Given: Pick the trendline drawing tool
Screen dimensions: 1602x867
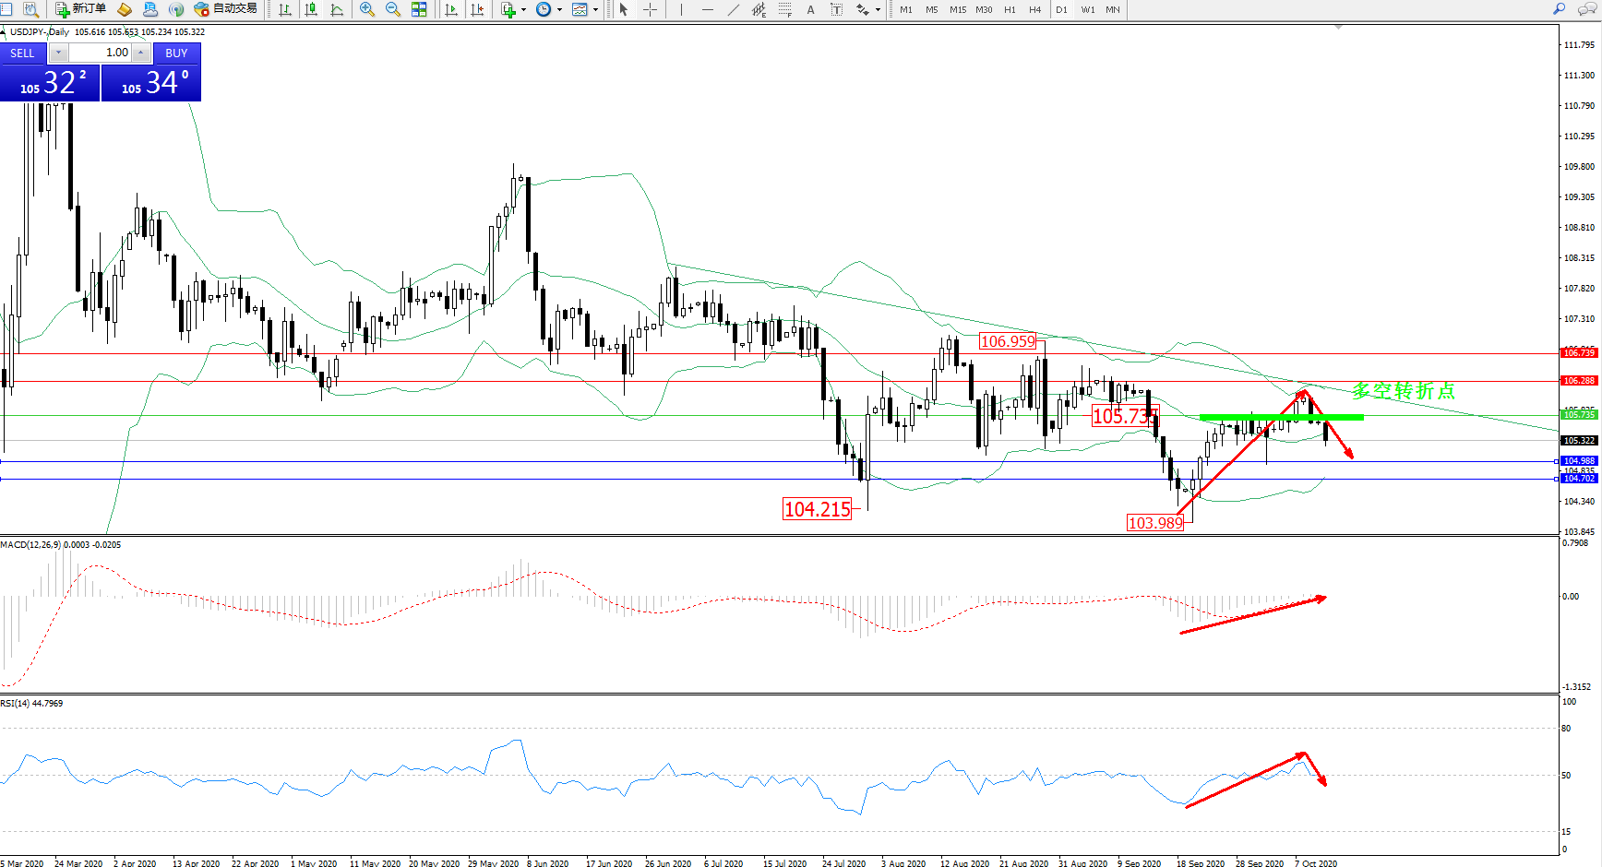Looking at the screenshot, I should click(x=734, y=9).
